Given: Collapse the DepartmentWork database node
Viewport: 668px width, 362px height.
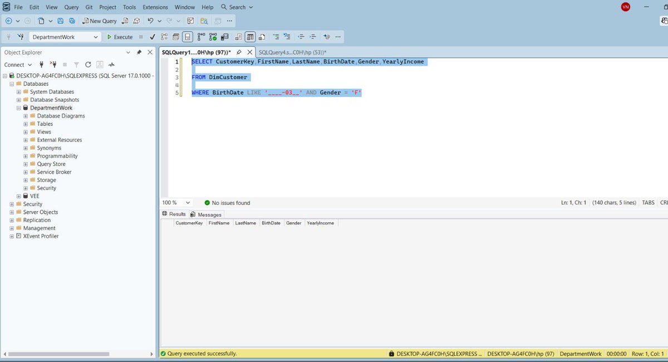Looking at the screenshot, I should point(19,108).
